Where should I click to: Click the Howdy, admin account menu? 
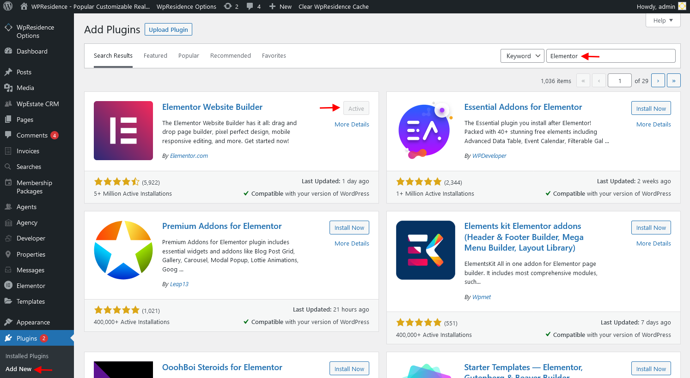point(661,6)
